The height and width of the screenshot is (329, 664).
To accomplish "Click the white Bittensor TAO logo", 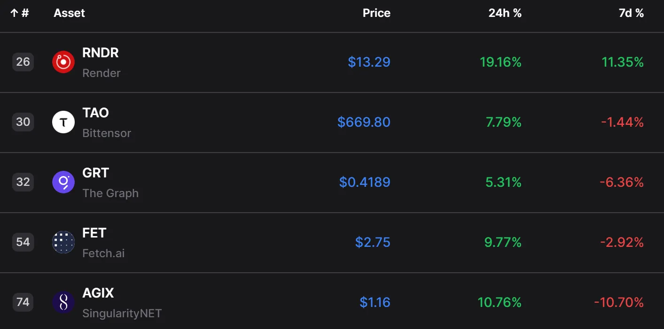I will coord(63,122).
